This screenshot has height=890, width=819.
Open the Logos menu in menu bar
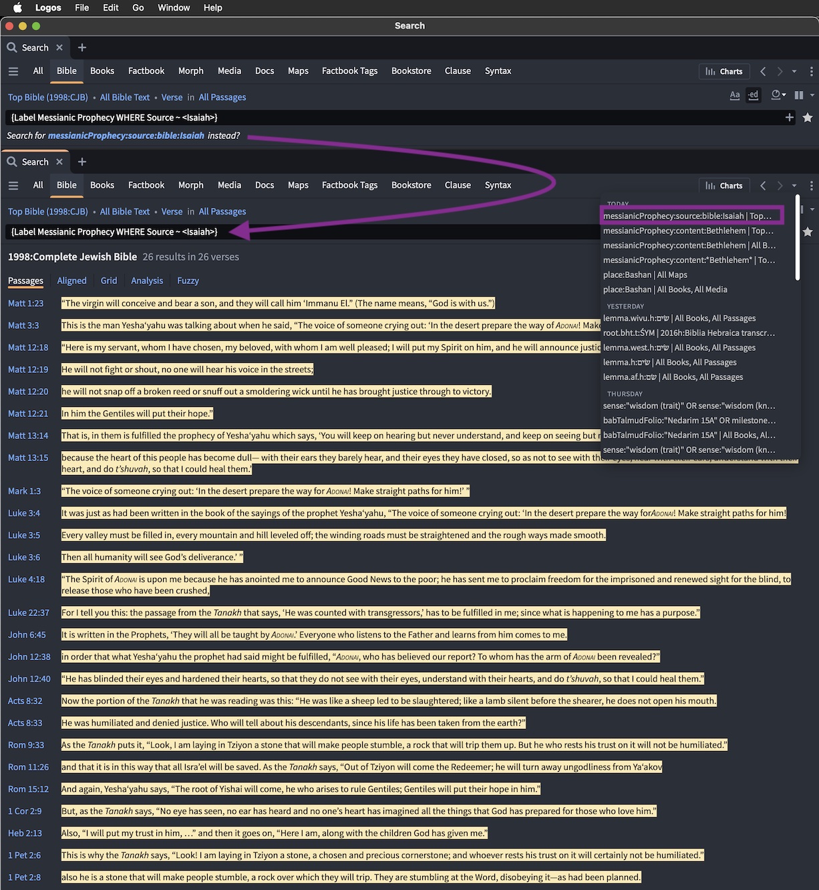(48, 7)
